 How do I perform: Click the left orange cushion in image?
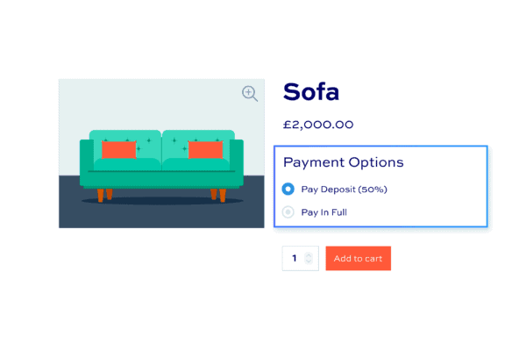pos(118,149)
